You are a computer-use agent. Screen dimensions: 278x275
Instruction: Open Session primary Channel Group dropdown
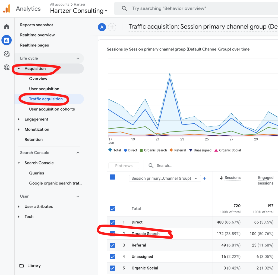(165, 178)
